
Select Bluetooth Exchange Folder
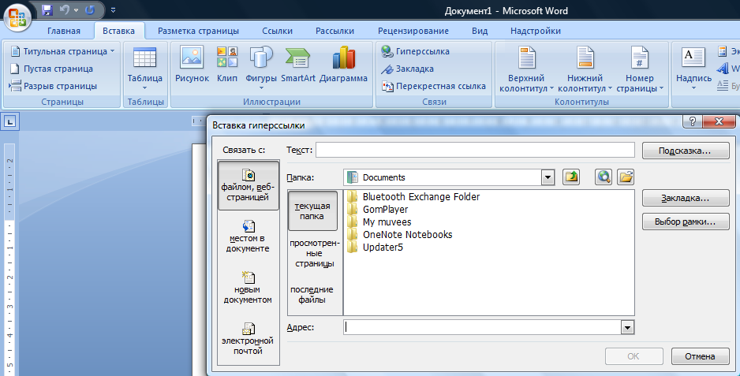(413, 197)
